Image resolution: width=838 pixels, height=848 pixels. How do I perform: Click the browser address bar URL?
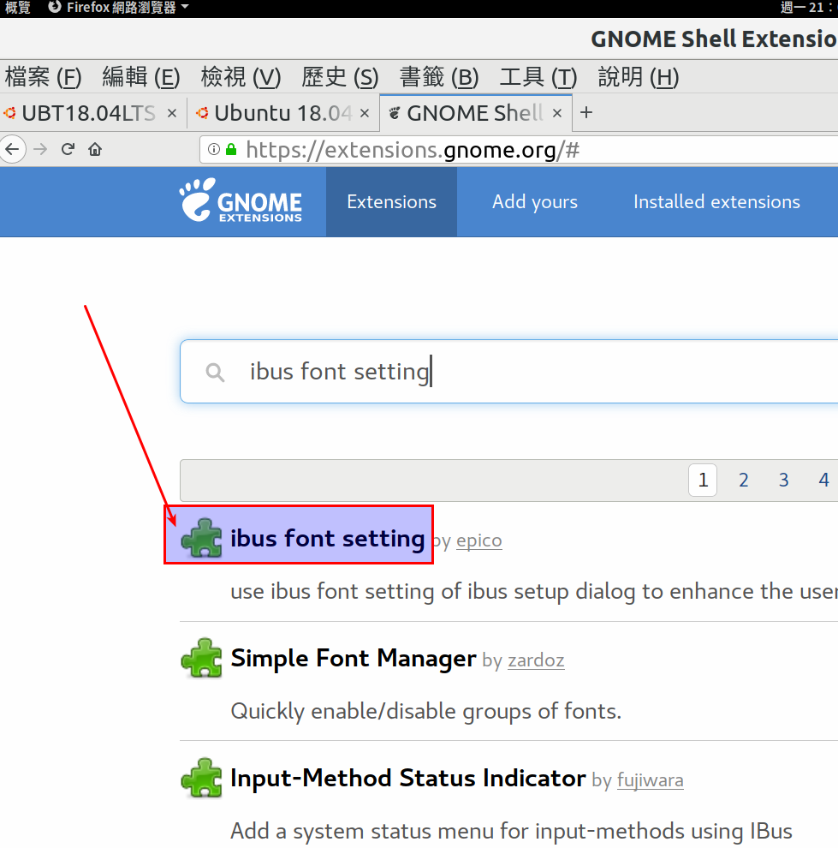(x=519, y=150)
